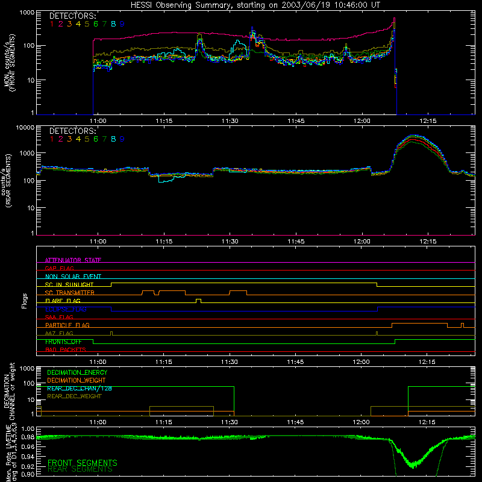Click the BAD_PACKETS flag label
This screenshot has height=482, width=482.
pyautogui.click(x=66, y=349)
